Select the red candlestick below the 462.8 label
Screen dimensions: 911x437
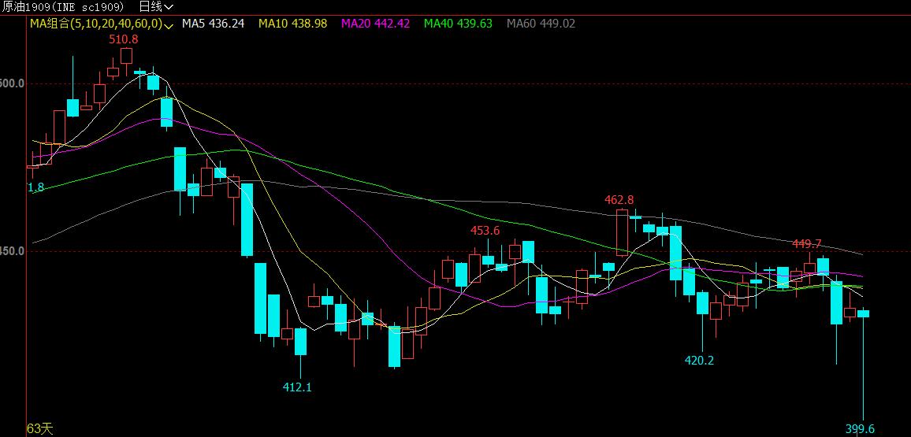click(623, 232)
